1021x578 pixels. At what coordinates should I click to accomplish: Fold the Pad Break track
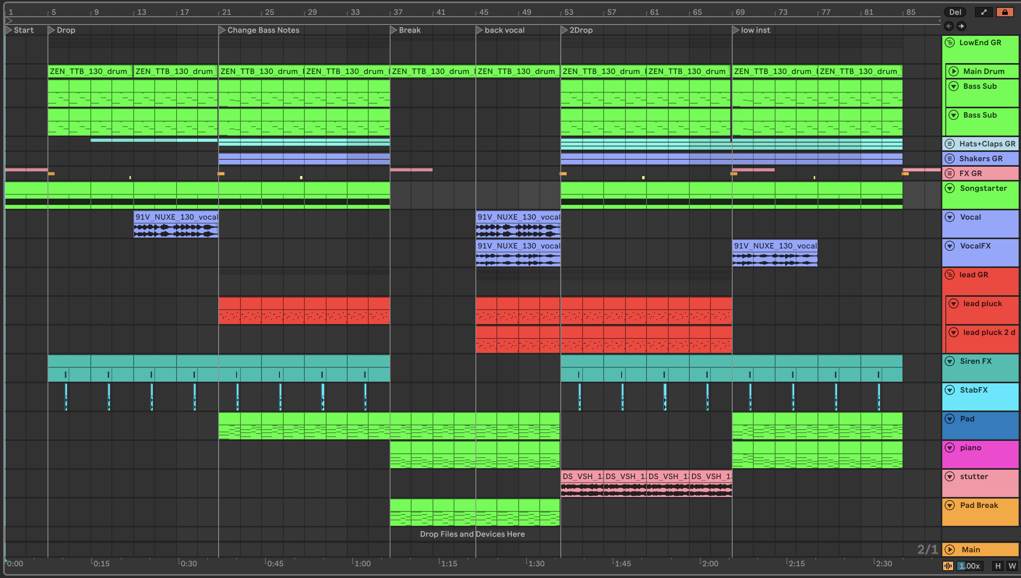point(950,505)
